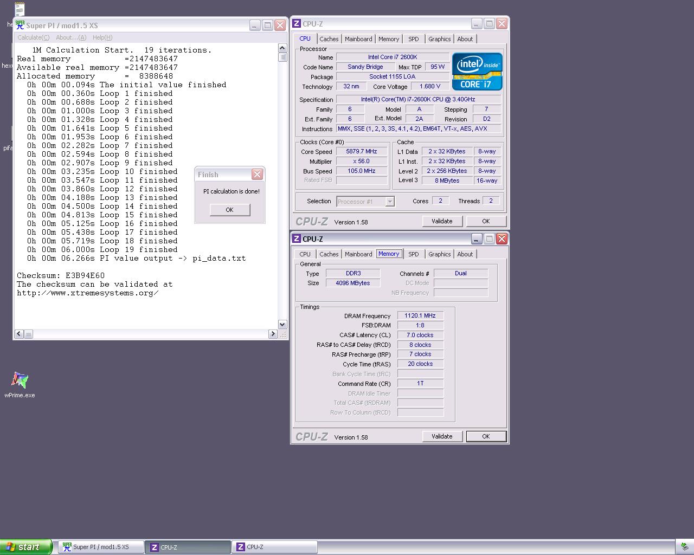The height and width of the screenshot is (555, 694).
Task: Open the Help menu in Super PI
Action: [102, 37]
